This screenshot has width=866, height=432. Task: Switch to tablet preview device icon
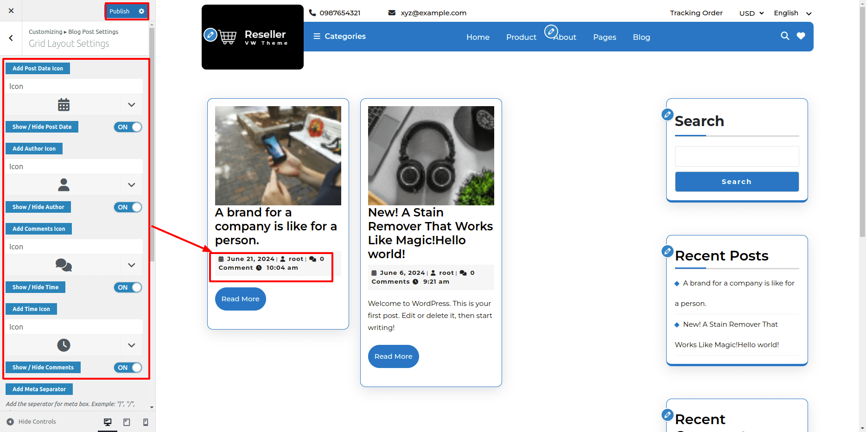click(127, 422)
